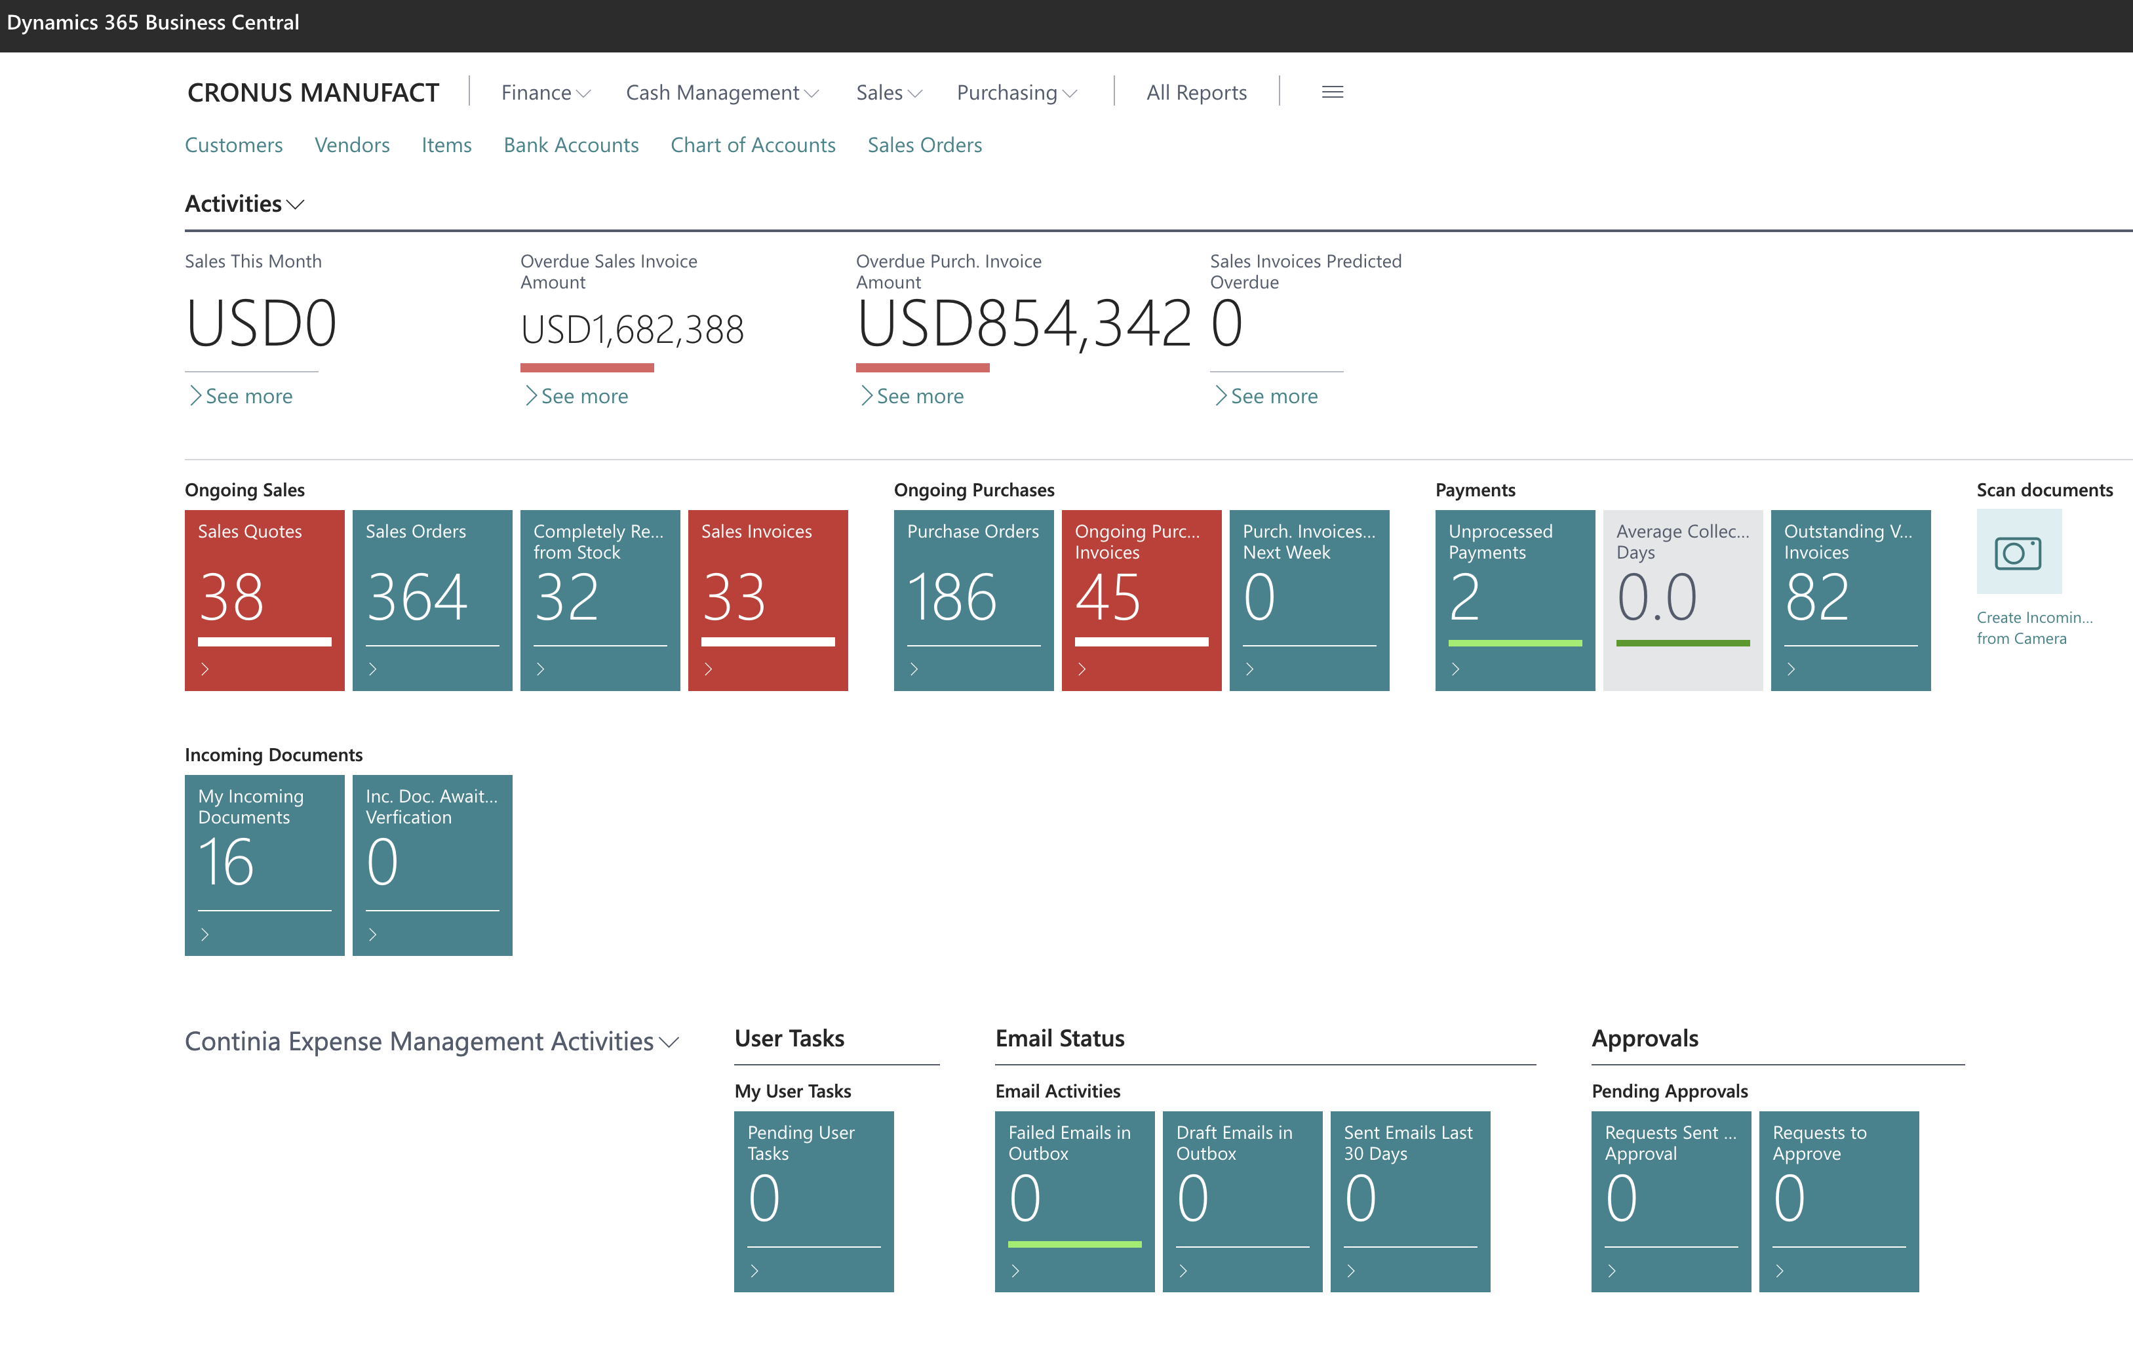The height and width of the screenshot is (1348, 2133).
Task: Click the arrow on the Requests to Approve tile
Action: coord(1780,1271)
